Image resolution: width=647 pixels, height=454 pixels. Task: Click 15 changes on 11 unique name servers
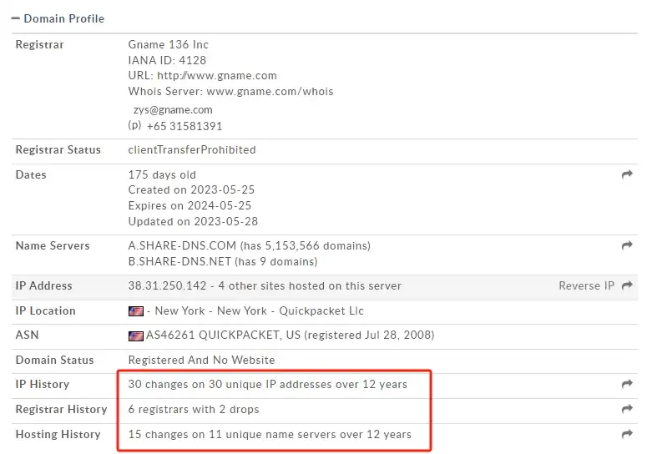tap(270, 435)
